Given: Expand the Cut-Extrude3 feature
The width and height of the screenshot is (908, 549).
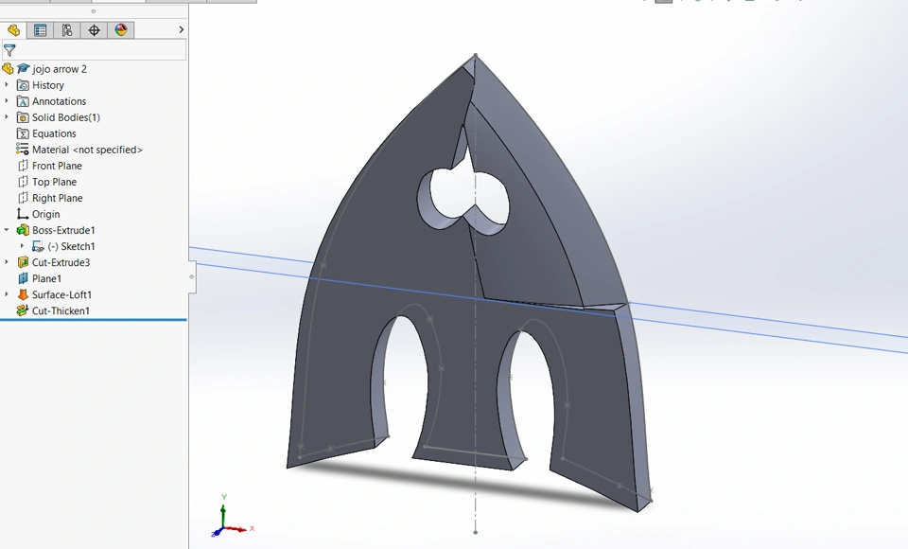Looking at the screenshot, I should [7, 262].
